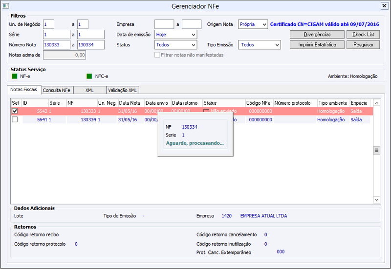Viewport: 391px width, 269px height.
Task: Click the Notas acima de field
Action: pyautogui.click(x=65, y=55)
